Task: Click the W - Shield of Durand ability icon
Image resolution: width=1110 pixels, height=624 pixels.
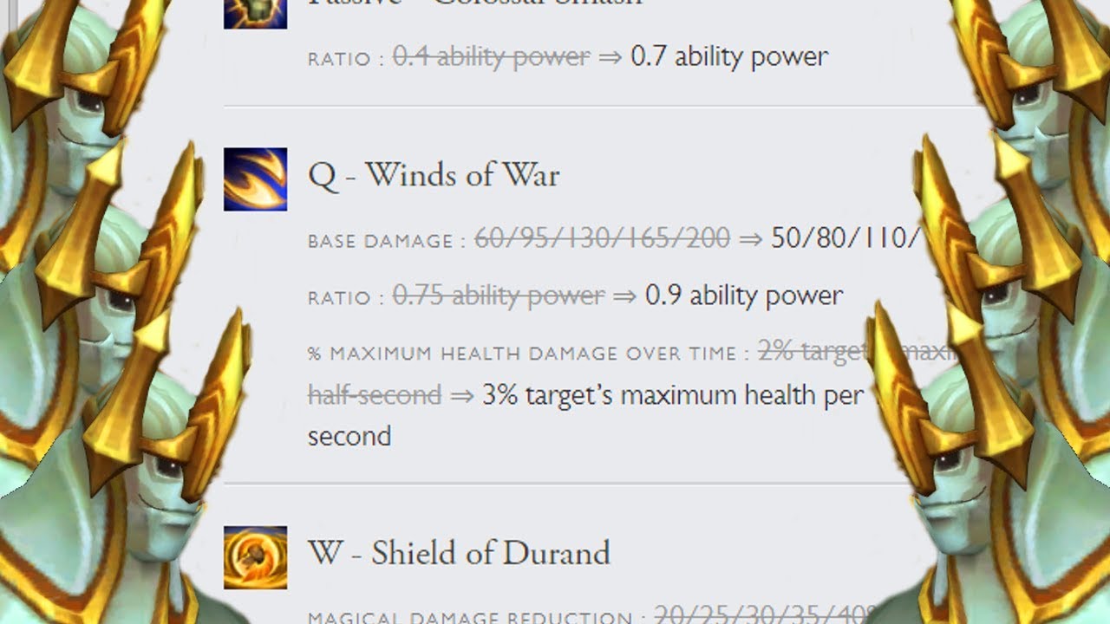Action: coord(255,557)
